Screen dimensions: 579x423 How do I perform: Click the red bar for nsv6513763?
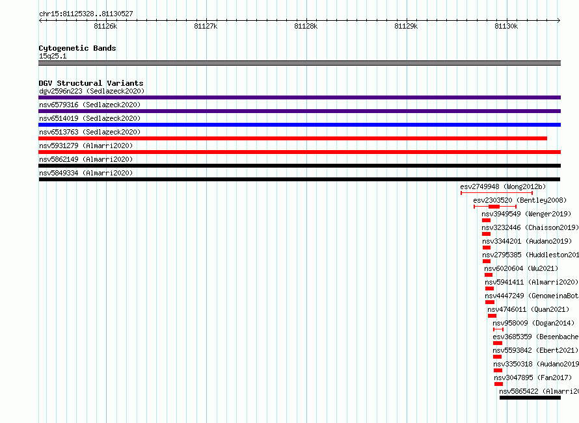pyautogui.click(x=293, y=138)
